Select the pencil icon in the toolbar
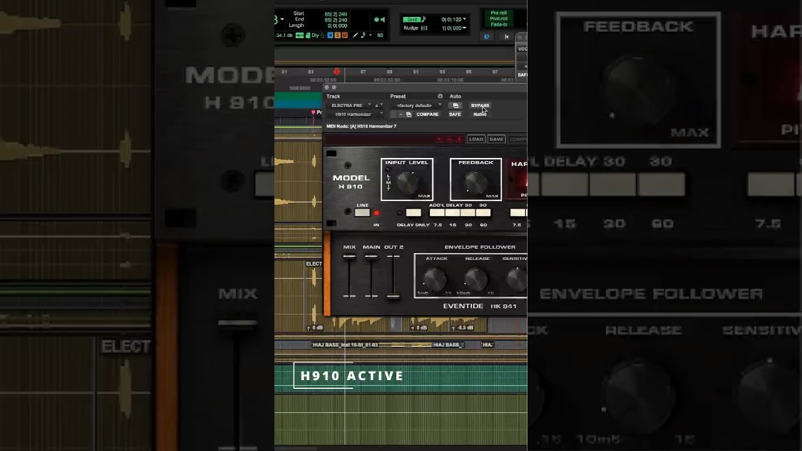Image resolution: width=802 pixels, height=451 pixels. point(355,36)
